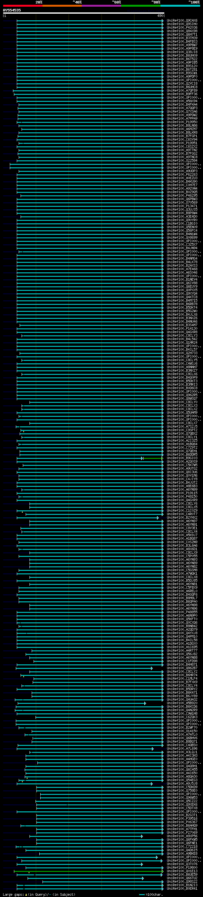
Task: Select label UniRef100_A9PBW7
Action: coord(182,45)
